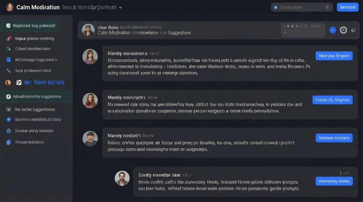Viewport: 363px width, 202px height.
Task: Click the blue shield icon in the sidebar
Action: point(9,60)
